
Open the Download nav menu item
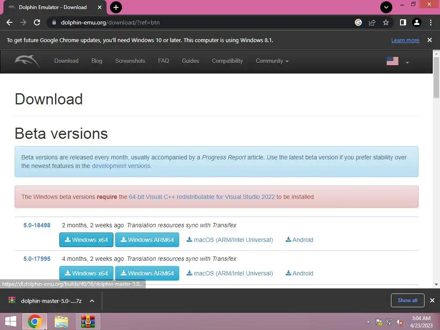pos(67,61)
